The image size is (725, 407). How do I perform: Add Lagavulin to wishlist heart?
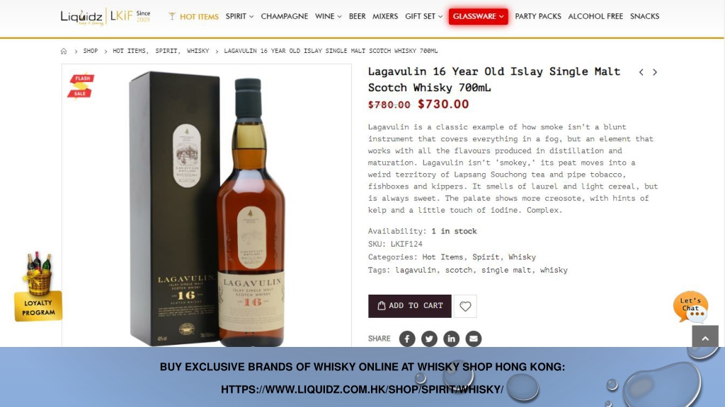(465, 307)
